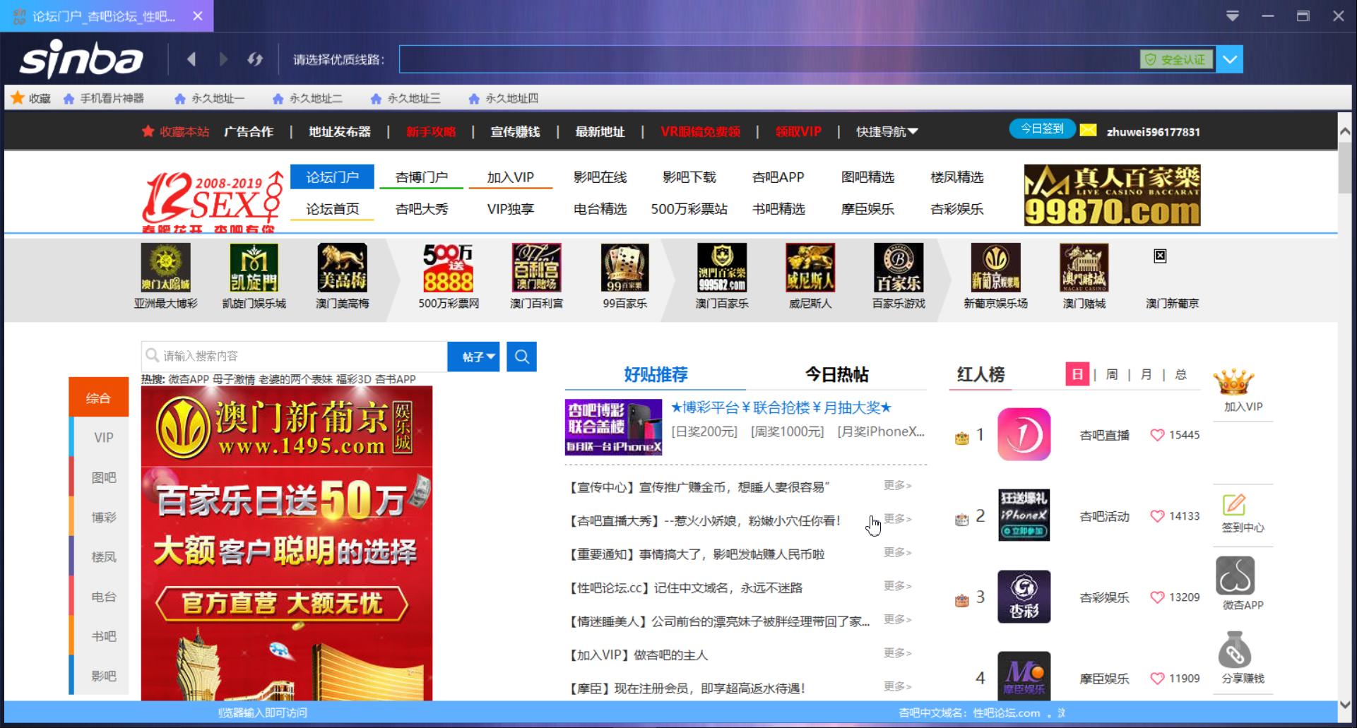
Task: Focus the 请输入搜索内容 search box
Action: point(295,356)
